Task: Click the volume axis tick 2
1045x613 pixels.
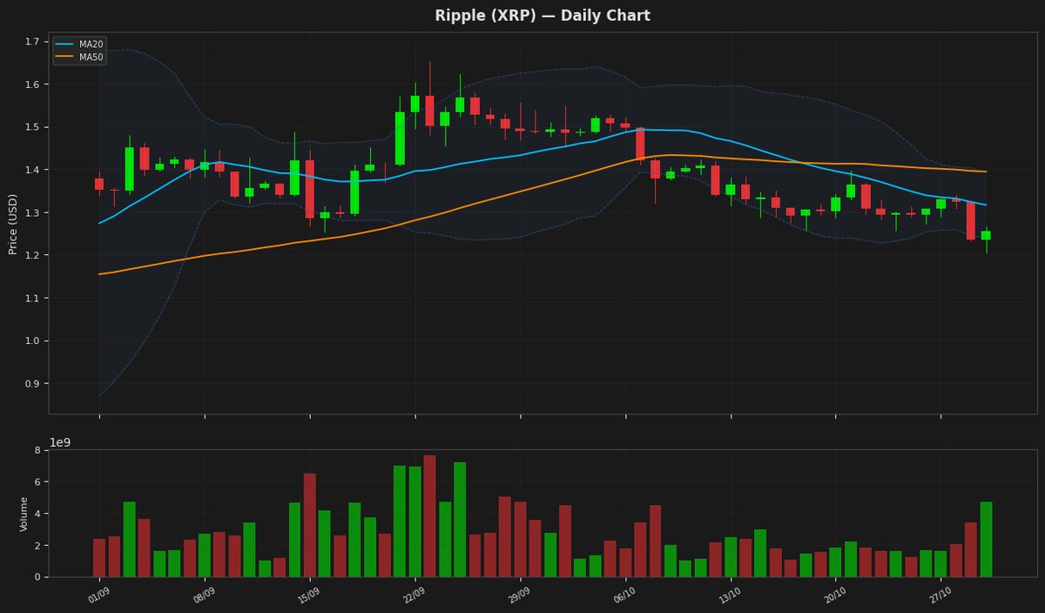Action: pos(37,545)
